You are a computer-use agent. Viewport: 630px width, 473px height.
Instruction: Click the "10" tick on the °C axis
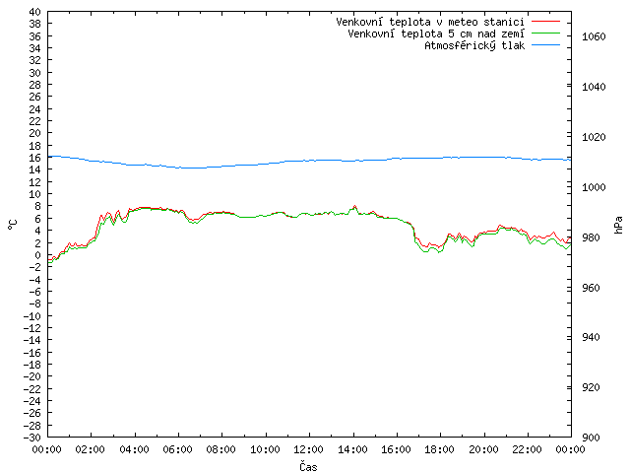tap(35, 194)
